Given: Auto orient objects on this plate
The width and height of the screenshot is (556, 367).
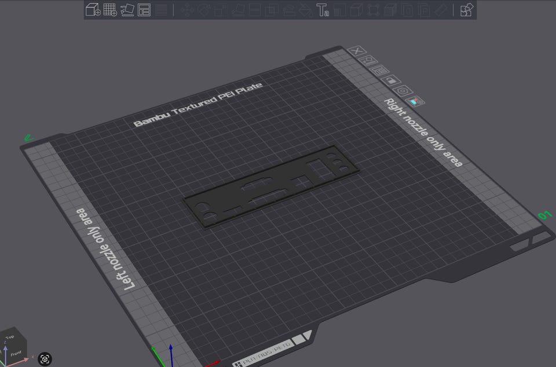Looking at the screenshot, I should 370,61.
